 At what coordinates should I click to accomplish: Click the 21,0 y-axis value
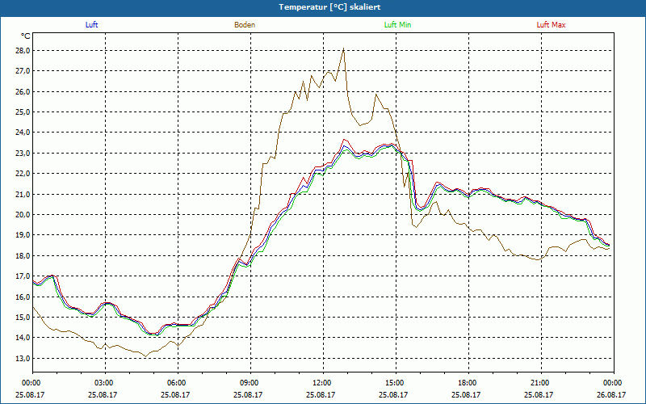pyautogui.click(x=23, y=194)
